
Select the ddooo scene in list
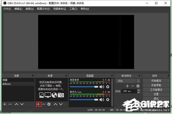coord(18,84)
